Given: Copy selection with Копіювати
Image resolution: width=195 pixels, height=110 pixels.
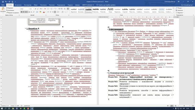Looking at the screenshot, I should coord(10,10).
